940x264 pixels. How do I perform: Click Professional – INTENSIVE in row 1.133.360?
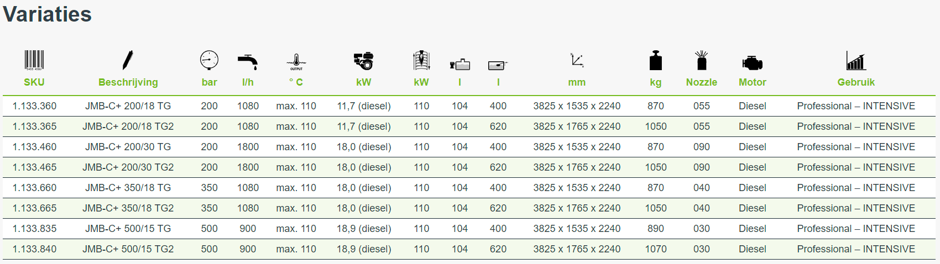point(856,106)
